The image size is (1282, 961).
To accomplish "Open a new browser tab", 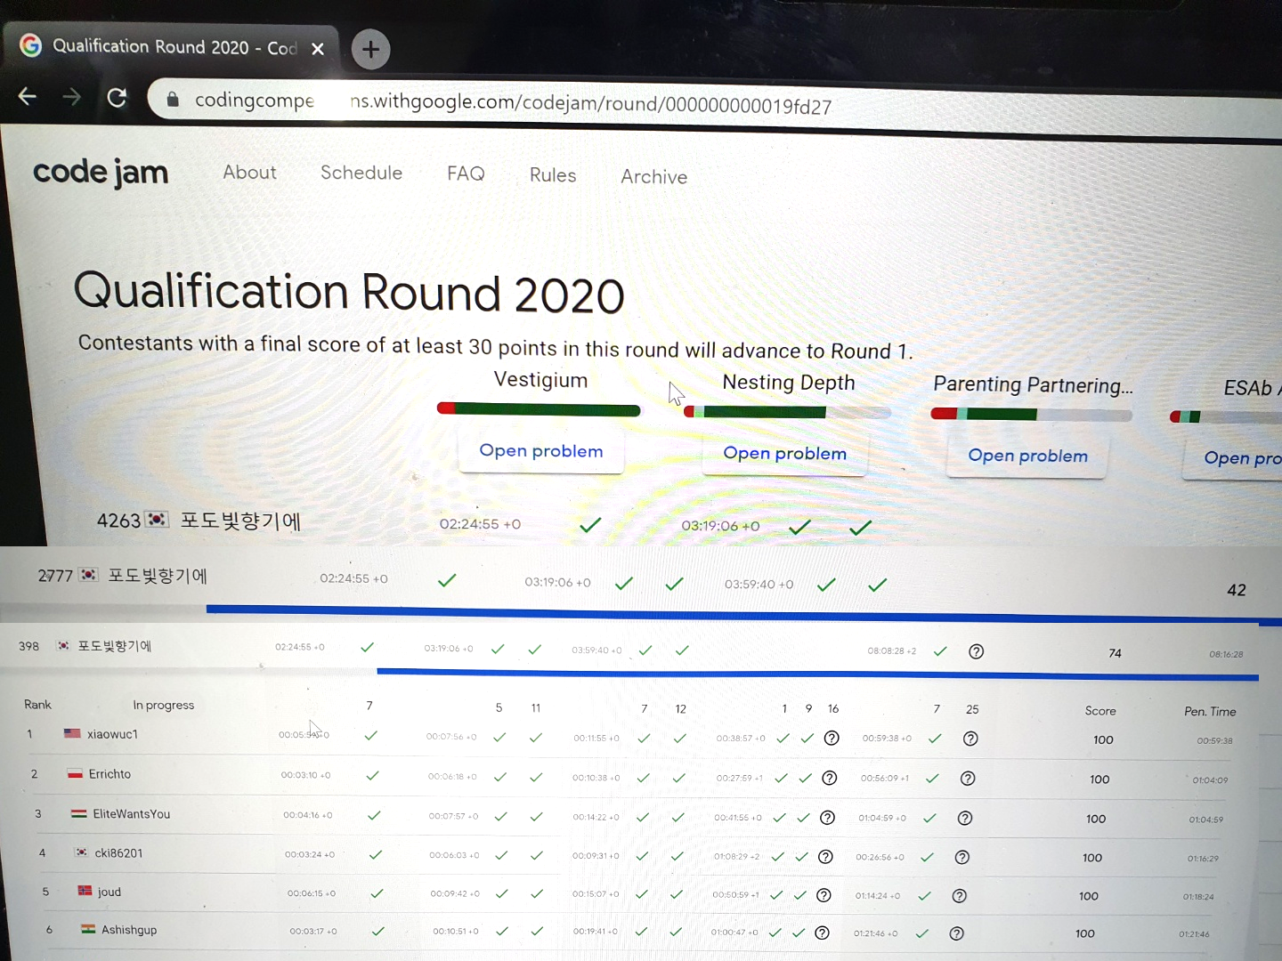I will (370, 49).
